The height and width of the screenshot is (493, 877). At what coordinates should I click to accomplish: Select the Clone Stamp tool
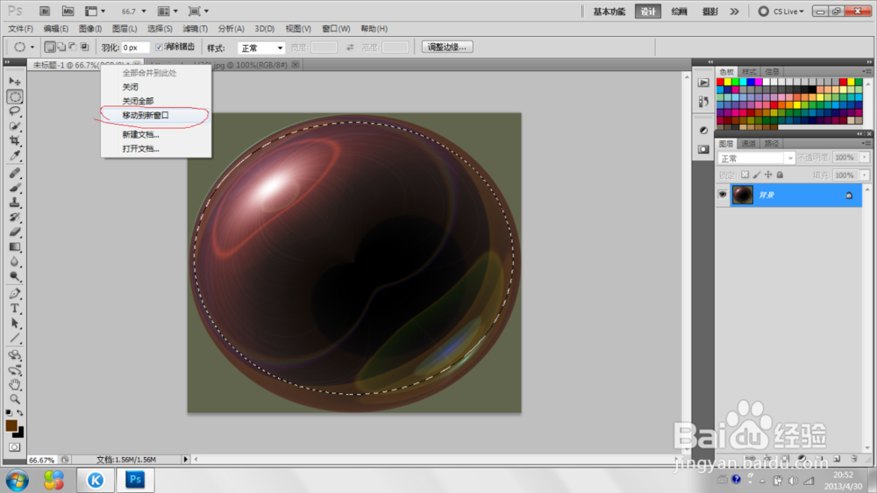tap(15, 203)
